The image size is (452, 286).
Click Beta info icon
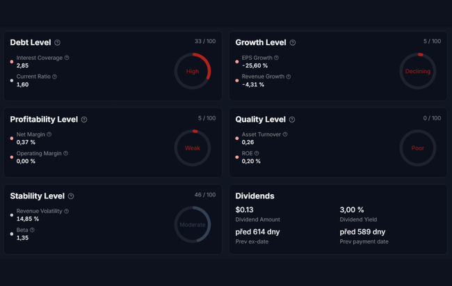[x=32, y=230]
